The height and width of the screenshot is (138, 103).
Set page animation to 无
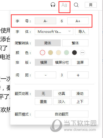pos(43,93)
